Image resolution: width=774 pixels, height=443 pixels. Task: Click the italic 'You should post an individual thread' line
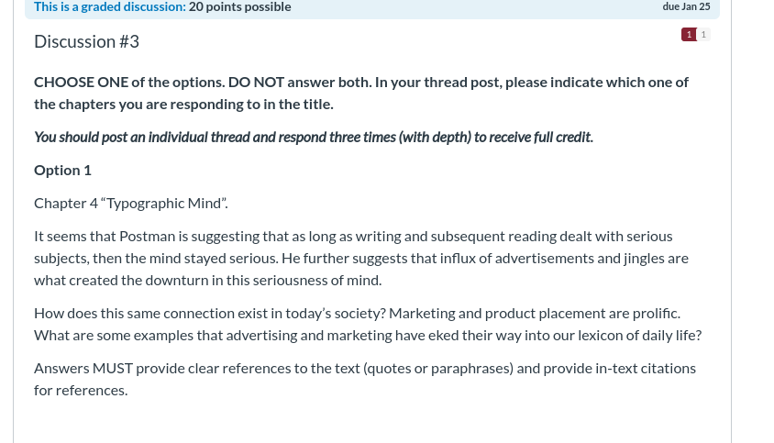click(x=314, y=137)
